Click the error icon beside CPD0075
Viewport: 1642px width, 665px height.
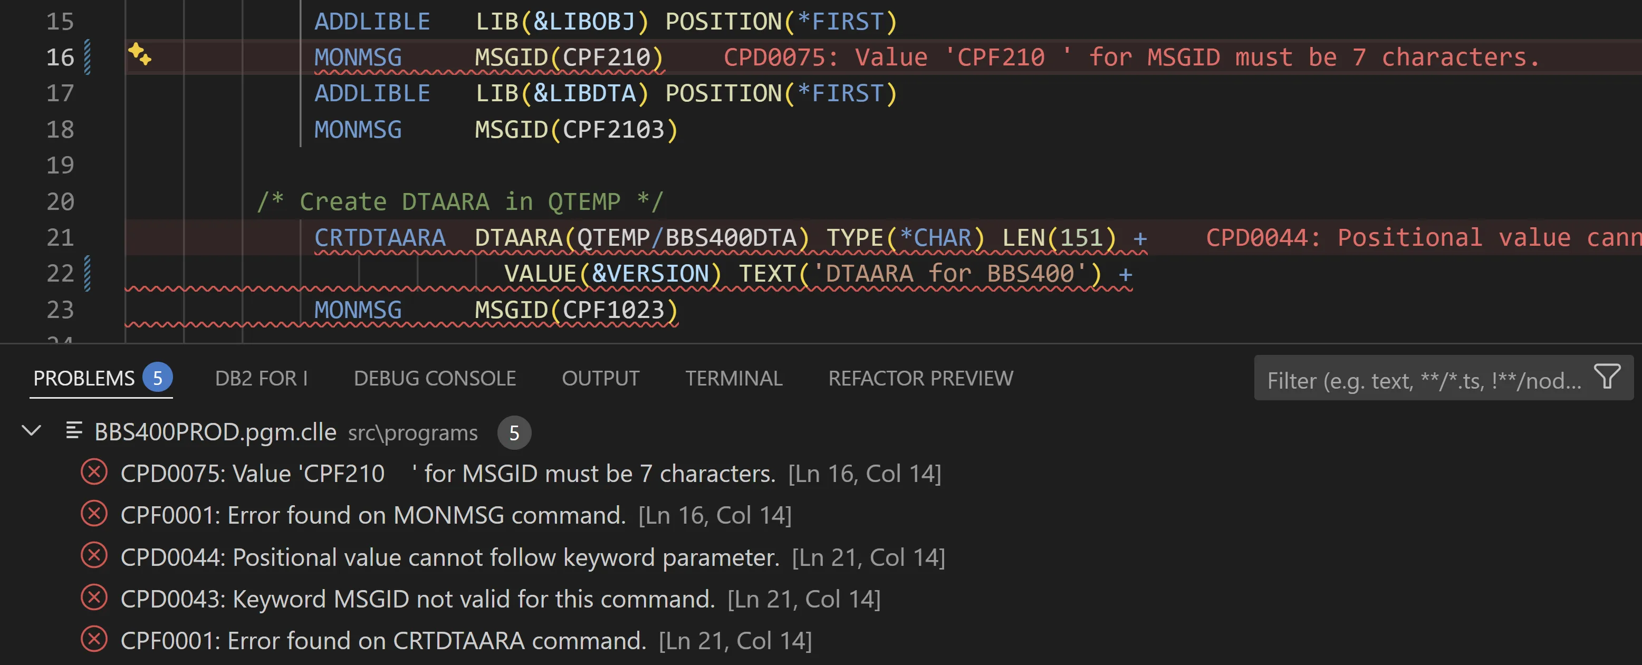94,473
